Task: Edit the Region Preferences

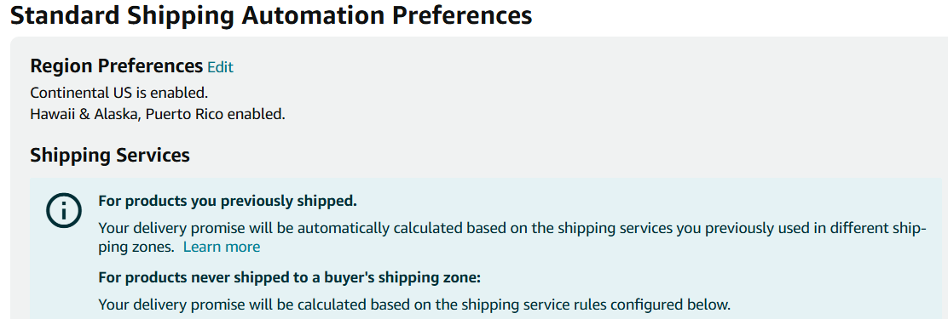Action: pyautogui.click(x=220, y=67)
